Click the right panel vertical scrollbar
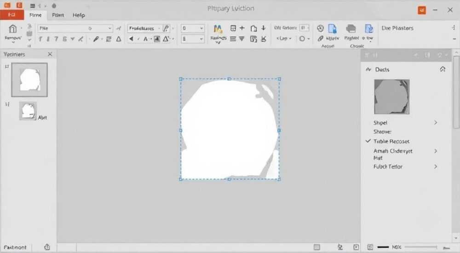This screenshot has height=253, width=460. (456, 92)
